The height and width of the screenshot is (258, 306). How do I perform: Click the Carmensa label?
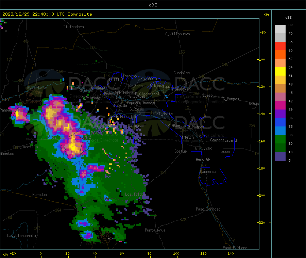tap(208, 172)
